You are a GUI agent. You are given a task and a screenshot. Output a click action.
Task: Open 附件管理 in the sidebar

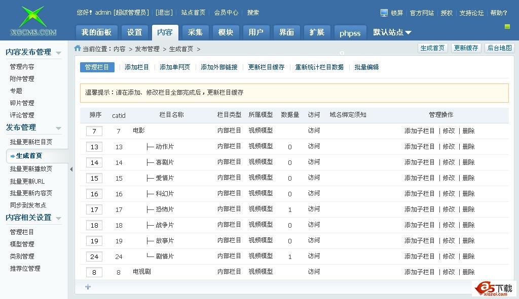coord(22,79)
